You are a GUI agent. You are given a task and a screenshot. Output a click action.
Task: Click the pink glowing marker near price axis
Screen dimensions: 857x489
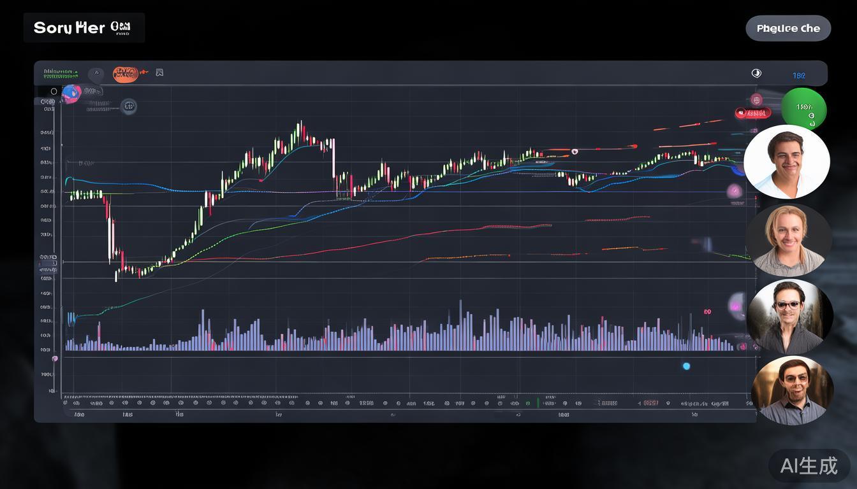pos(735,190)
